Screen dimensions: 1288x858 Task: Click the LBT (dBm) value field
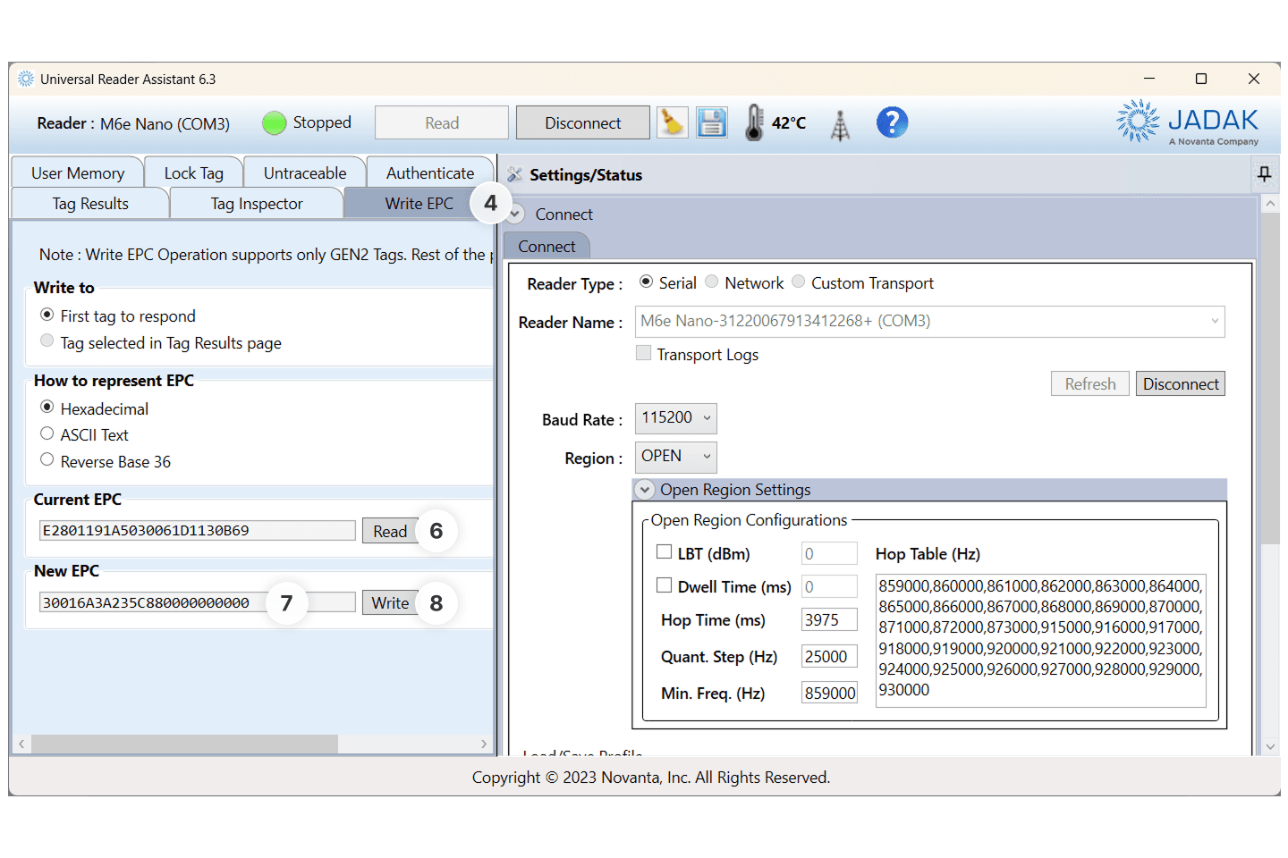tap(829, 553)
